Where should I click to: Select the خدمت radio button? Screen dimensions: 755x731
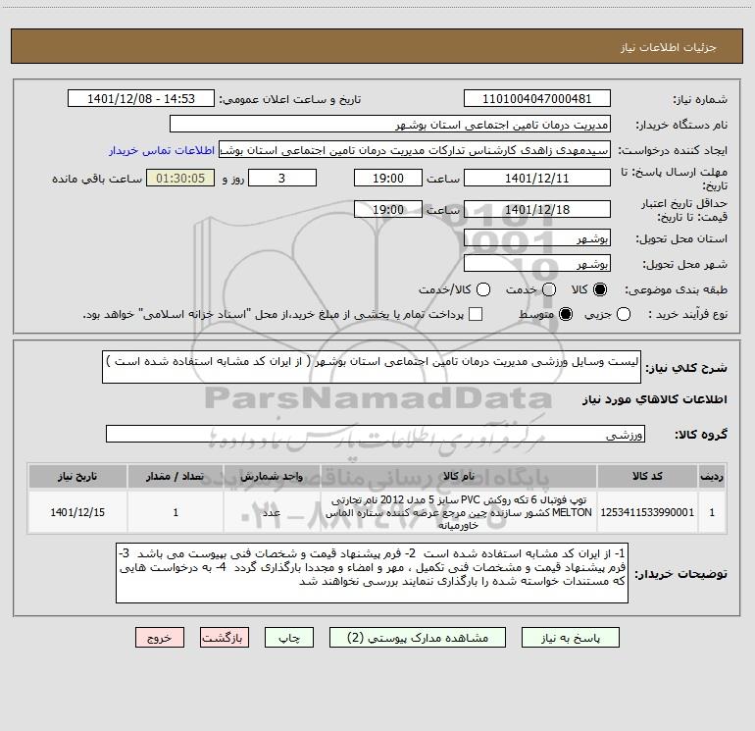pos(549,289)
